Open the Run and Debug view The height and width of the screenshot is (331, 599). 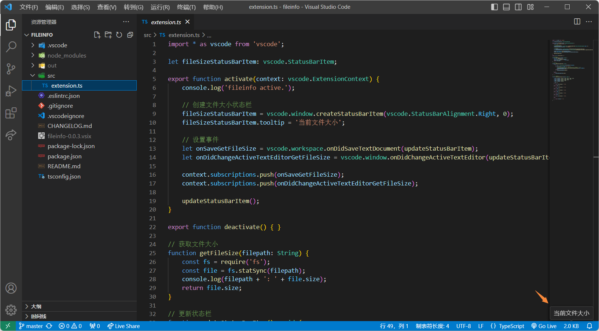[x=11, y=91]
